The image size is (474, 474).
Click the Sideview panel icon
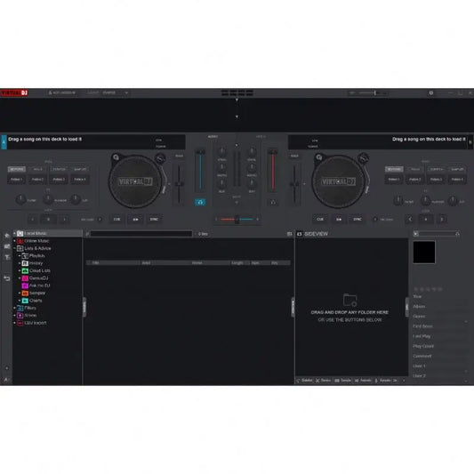point(300,234)
